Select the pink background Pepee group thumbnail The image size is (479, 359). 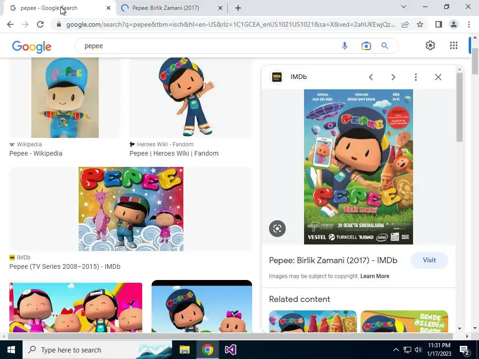76,308
